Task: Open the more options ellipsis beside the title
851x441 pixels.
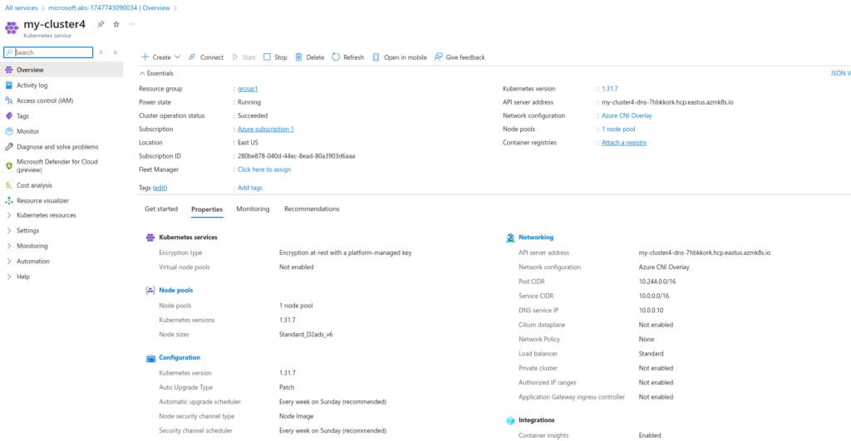Action: [132, 24]
